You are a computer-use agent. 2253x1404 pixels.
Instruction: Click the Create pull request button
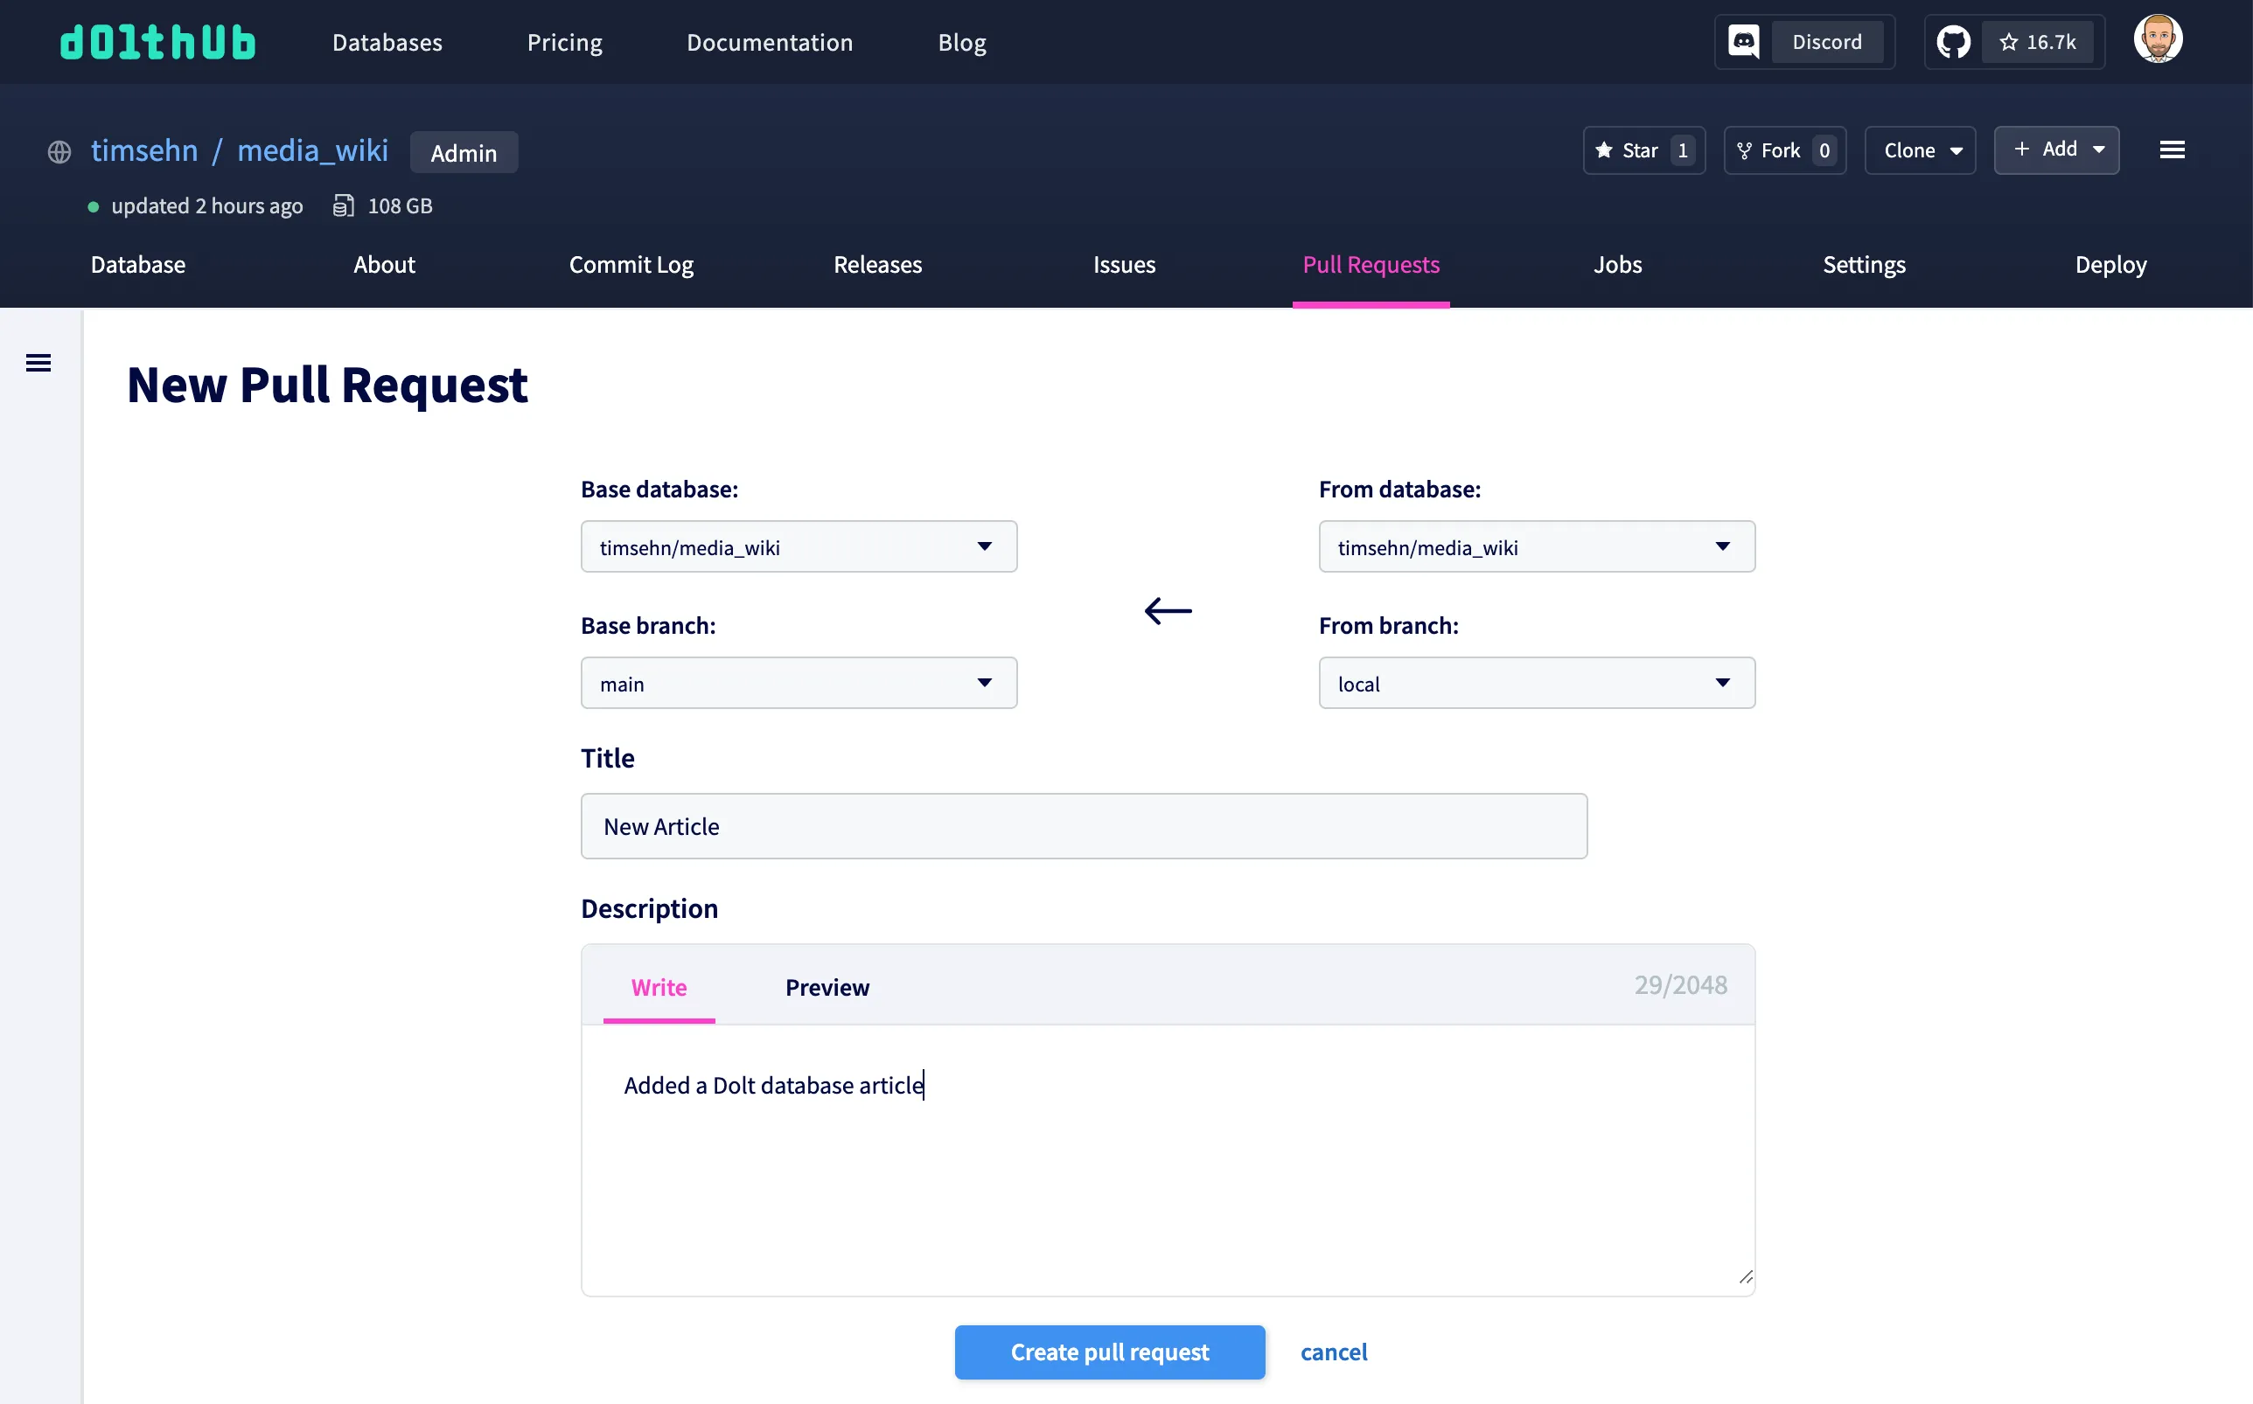[1109, 1352]
